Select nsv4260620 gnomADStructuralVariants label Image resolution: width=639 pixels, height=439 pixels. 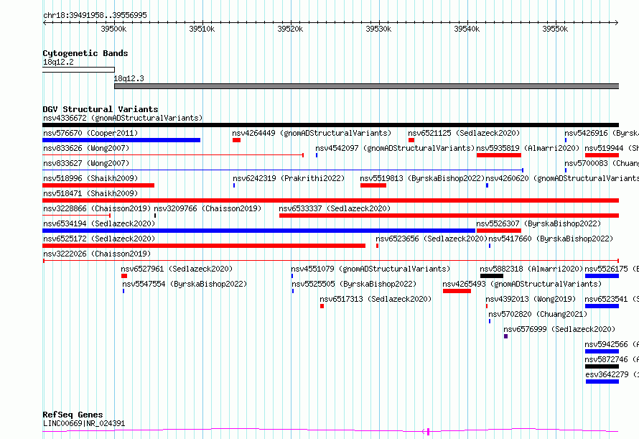point(562,178)
